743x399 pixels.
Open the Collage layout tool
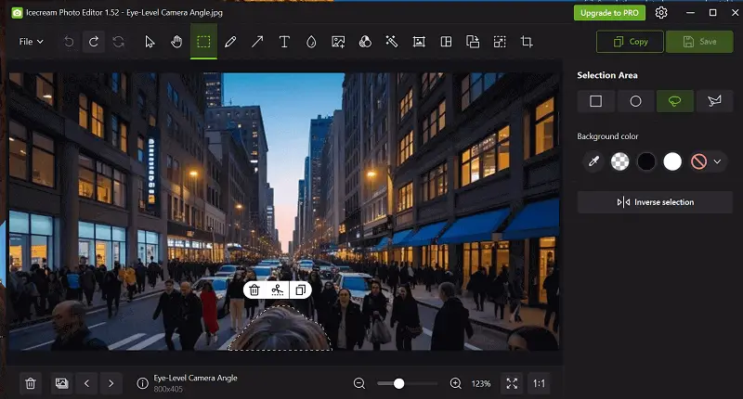click(x=446, y=42)
